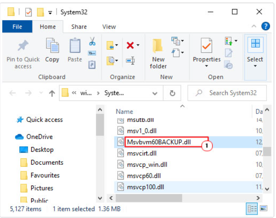Click the New folder icon
Viewport: 276px width, 218px height.
pyautogui.click(x=157, y=46)
